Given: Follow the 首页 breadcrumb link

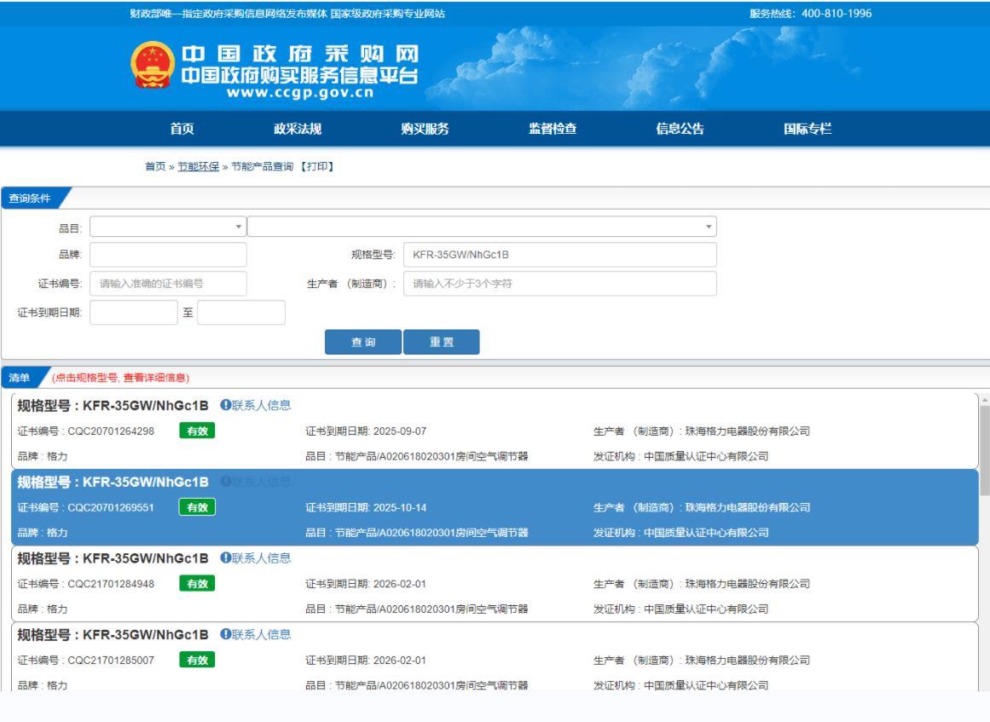Looking at the screenshot, I should (155, 166).
